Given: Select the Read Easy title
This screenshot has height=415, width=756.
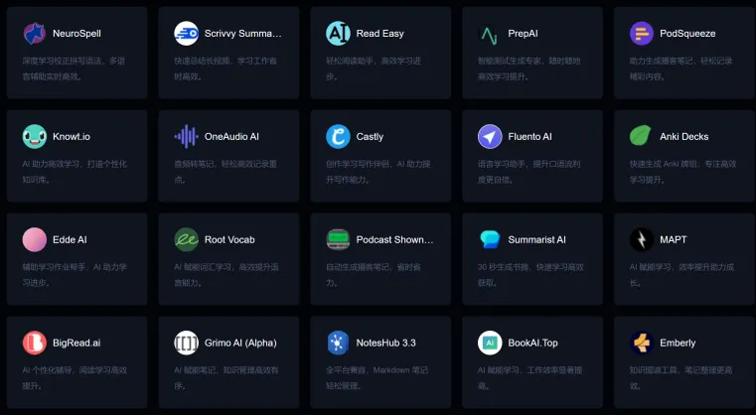Looking at the screenshot, I should point(379,33).
